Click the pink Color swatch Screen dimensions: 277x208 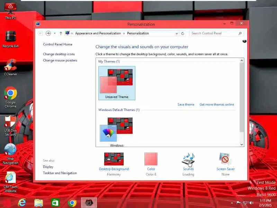pos(151,159)
